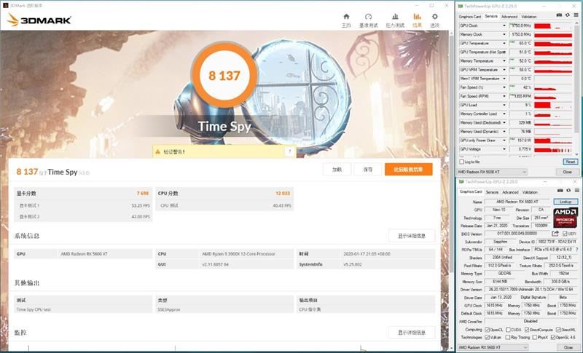Open the Memory Used (Dedicated) dropdown
Image resolution: width=583 pixels, height=353 pixels.
pos(504,122)
